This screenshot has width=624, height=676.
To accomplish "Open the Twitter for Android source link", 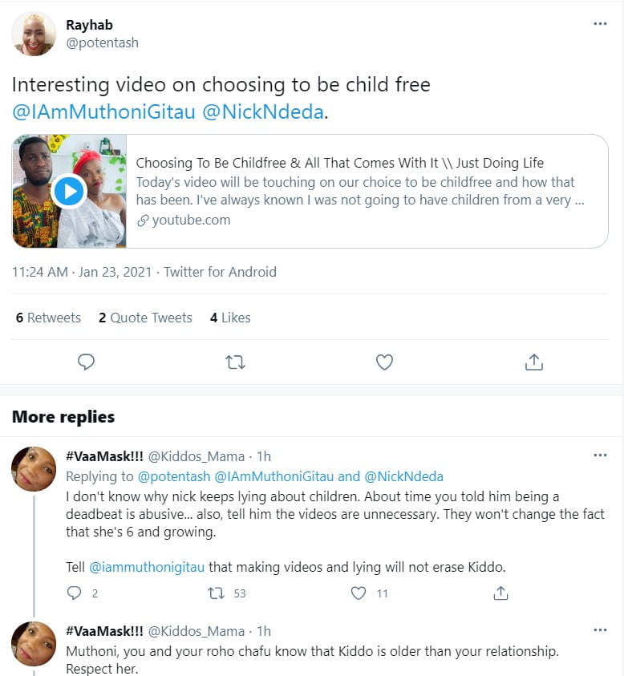I will coord(220,272).
